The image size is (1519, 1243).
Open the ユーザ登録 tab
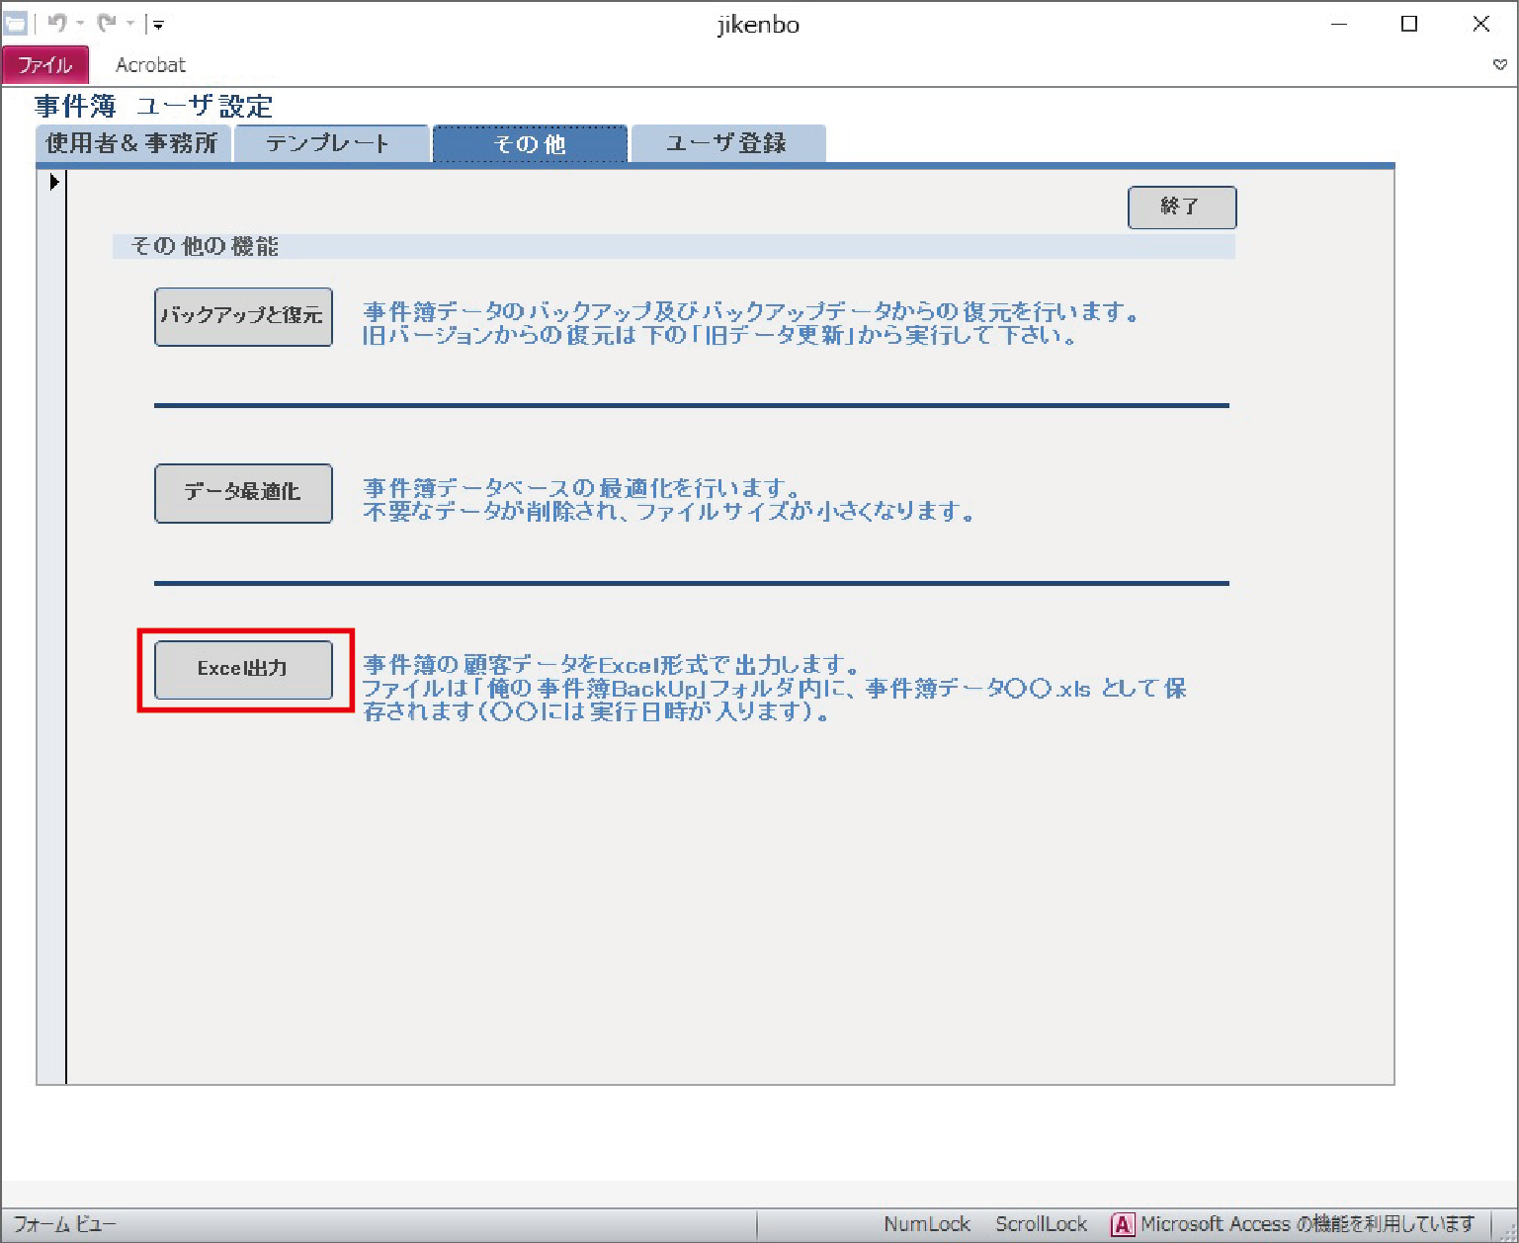pyautogui.click(x=727, y=143)
